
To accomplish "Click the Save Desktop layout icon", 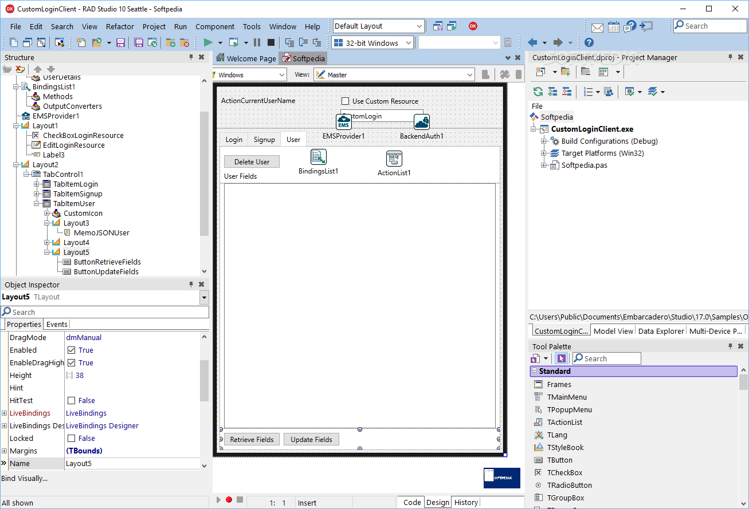I will tap(438, 26).
